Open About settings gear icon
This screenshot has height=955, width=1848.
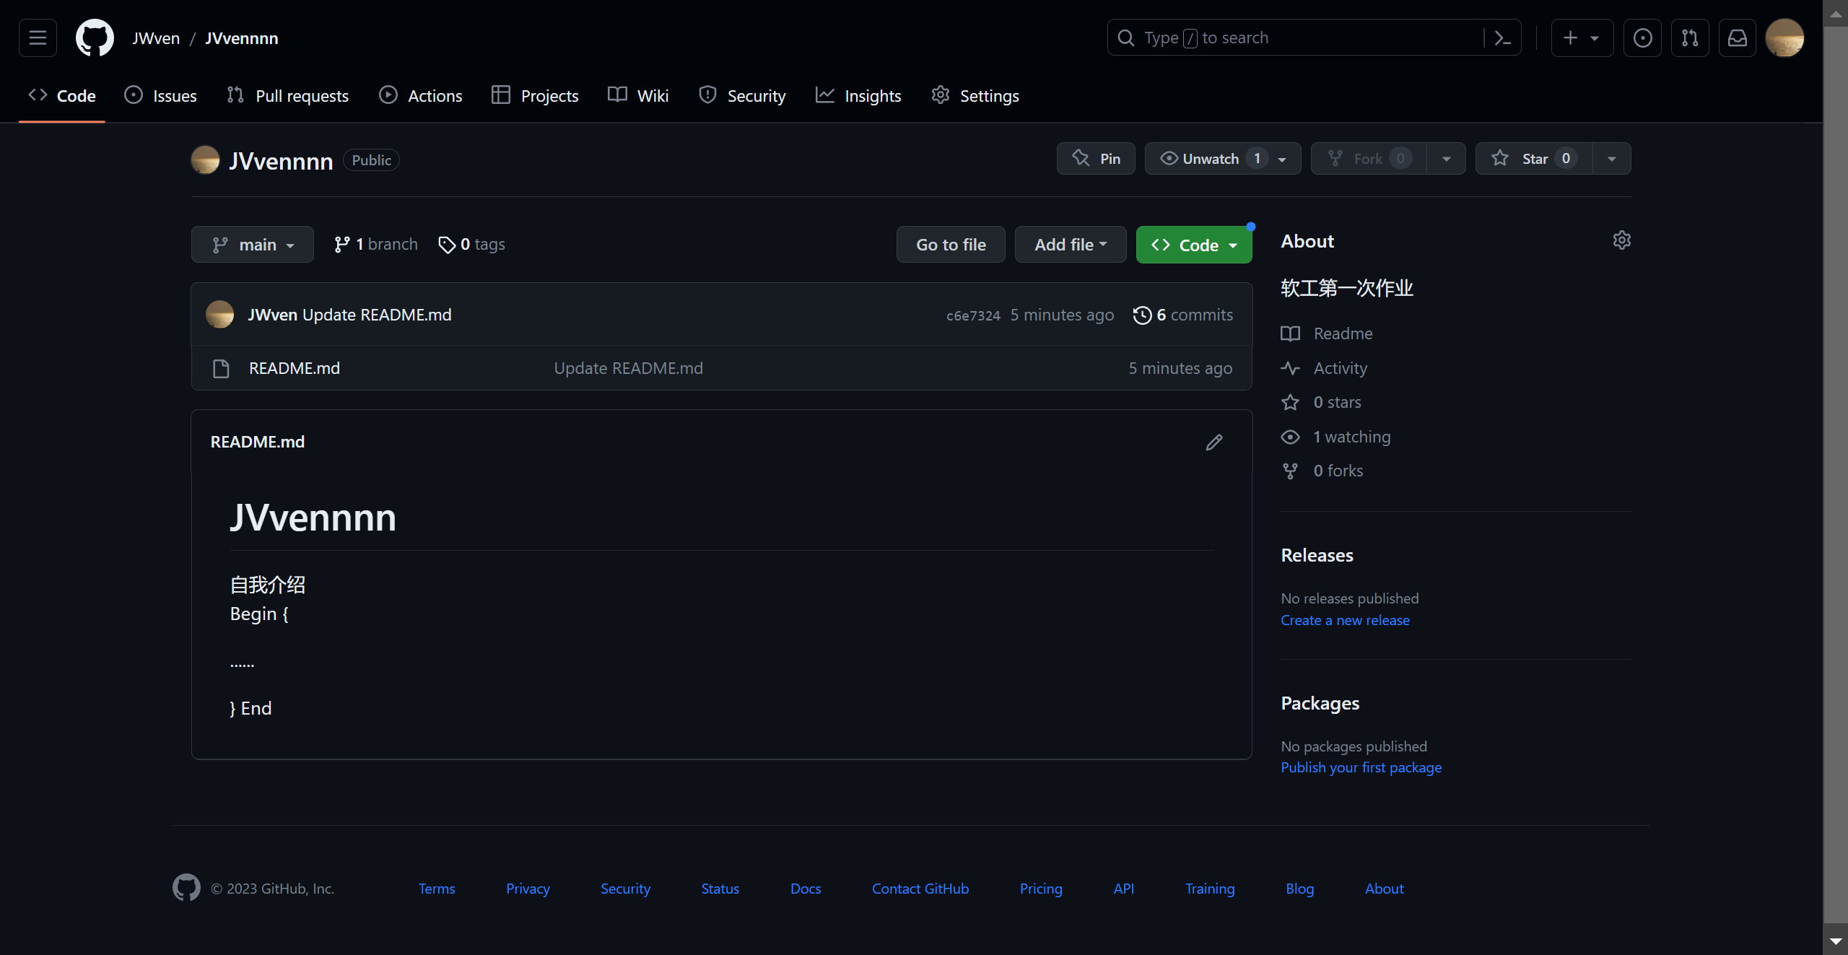click(x=1621, y=240)
